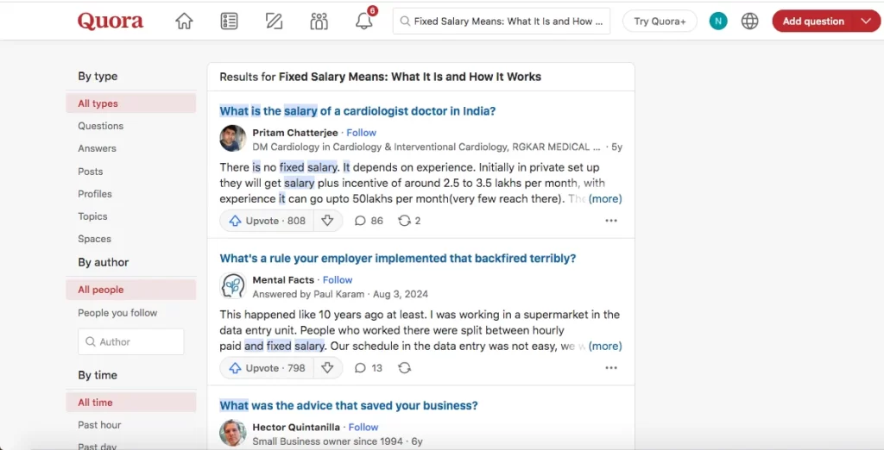Open Pritam Chatterjee's profile photo

233,139
